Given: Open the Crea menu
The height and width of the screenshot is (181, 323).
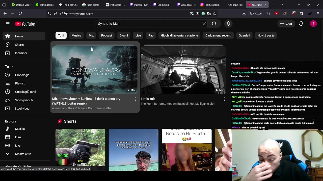Looking at the screenshot, I should (x=286, y=24).
